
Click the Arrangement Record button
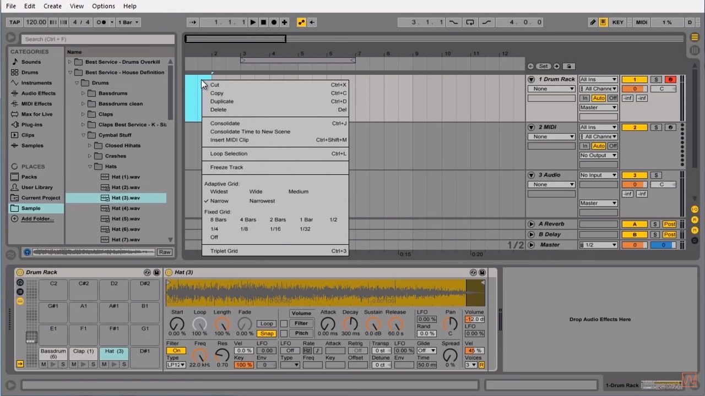pos(274,23)
